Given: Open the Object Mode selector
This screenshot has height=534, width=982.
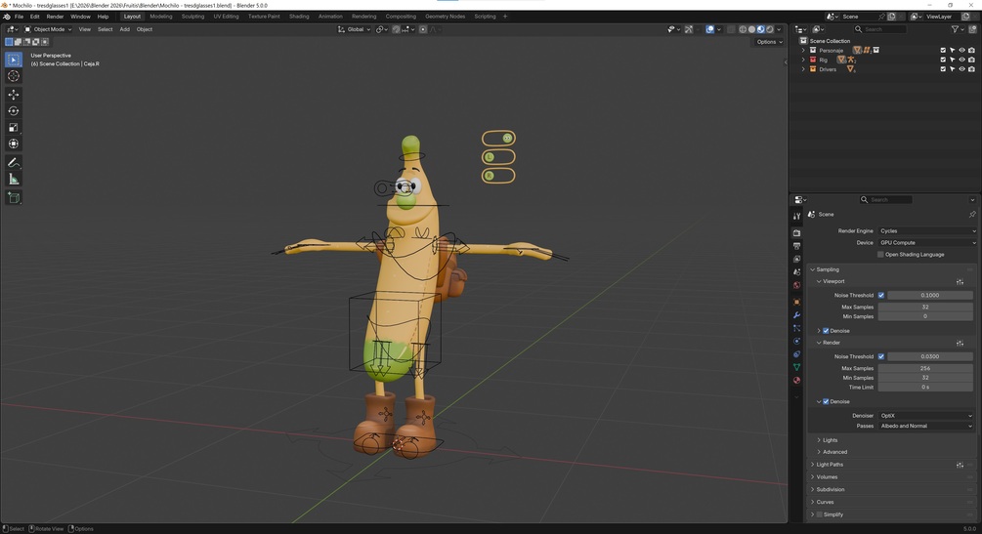Looking at the screenshot, I should [x=48, y=29].
